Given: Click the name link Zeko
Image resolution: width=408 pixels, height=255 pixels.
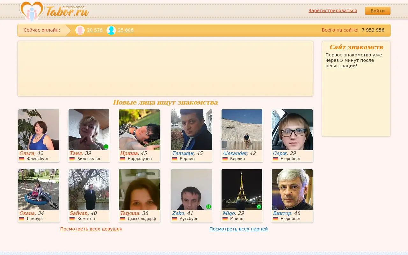Looking at the screenshot, I should [x=178, y=213].
